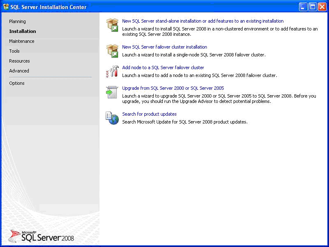Click the failover cluster installation box icon
Screen dimensions: 329x247
pyautogui.click(x=112, y=51)
